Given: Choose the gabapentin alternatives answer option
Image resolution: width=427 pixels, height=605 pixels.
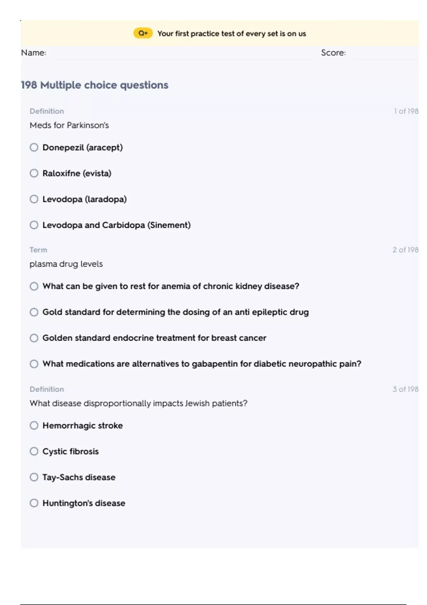Looking at the screenshot, I should [34, 364].
